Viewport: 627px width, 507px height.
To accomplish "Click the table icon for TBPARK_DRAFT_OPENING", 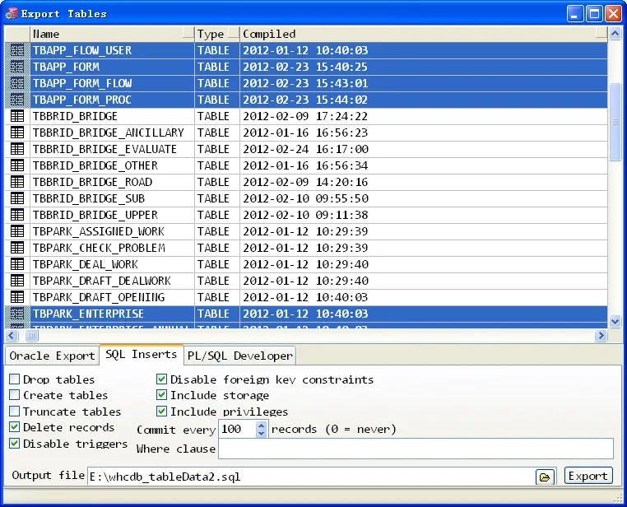I will coord(17,297).
